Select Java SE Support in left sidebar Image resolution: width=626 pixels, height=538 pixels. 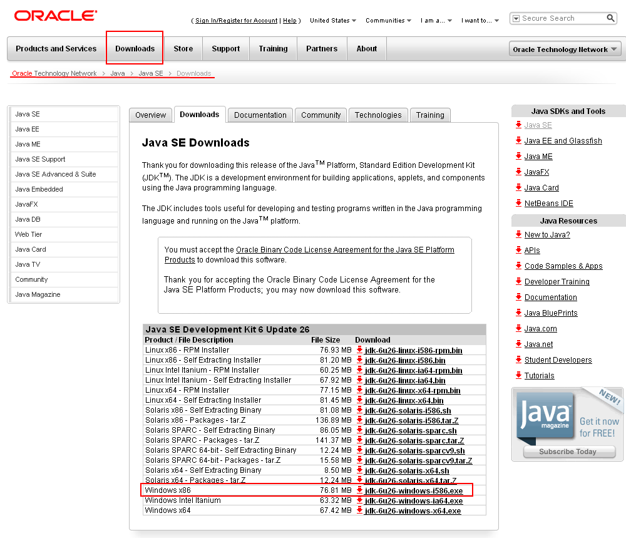click(x=64, y=159)
